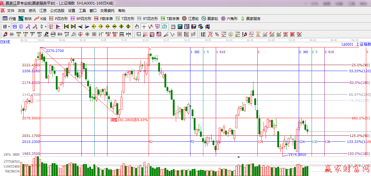Expand the candlestick style dropdown arrow
371x176 pixels.
(46, 27)
